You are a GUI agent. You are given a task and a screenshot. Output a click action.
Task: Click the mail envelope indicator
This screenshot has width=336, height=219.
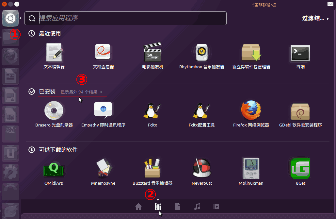(x=330, y=4)
